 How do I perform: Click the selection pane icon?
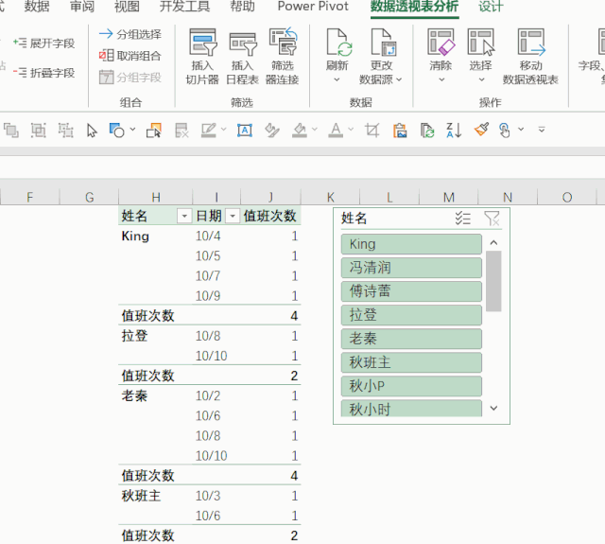tap(153, 131)
